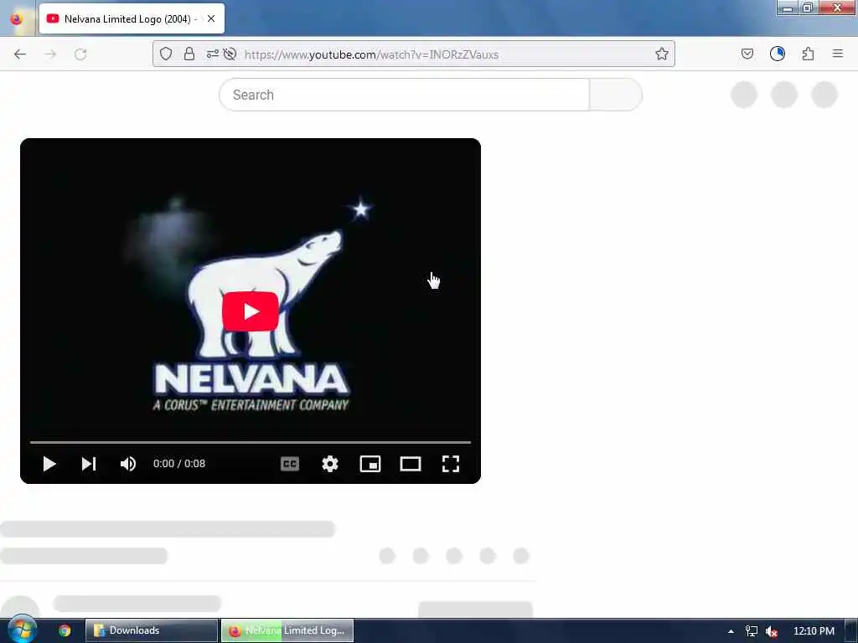Skip to the next video
The height and width of the screenshot is (643, 858).
click(x=89, y=464)
